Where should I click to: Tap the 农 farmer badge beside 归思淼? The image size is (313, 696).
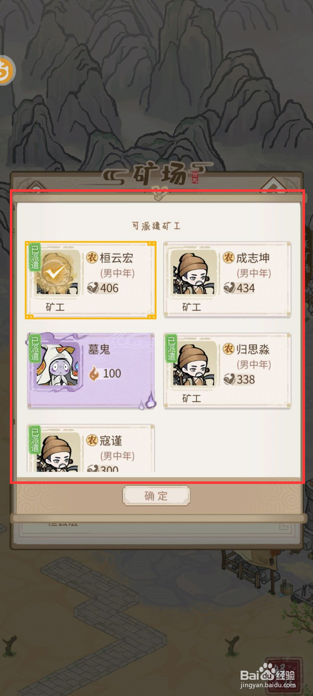click(x=228, y=349)
